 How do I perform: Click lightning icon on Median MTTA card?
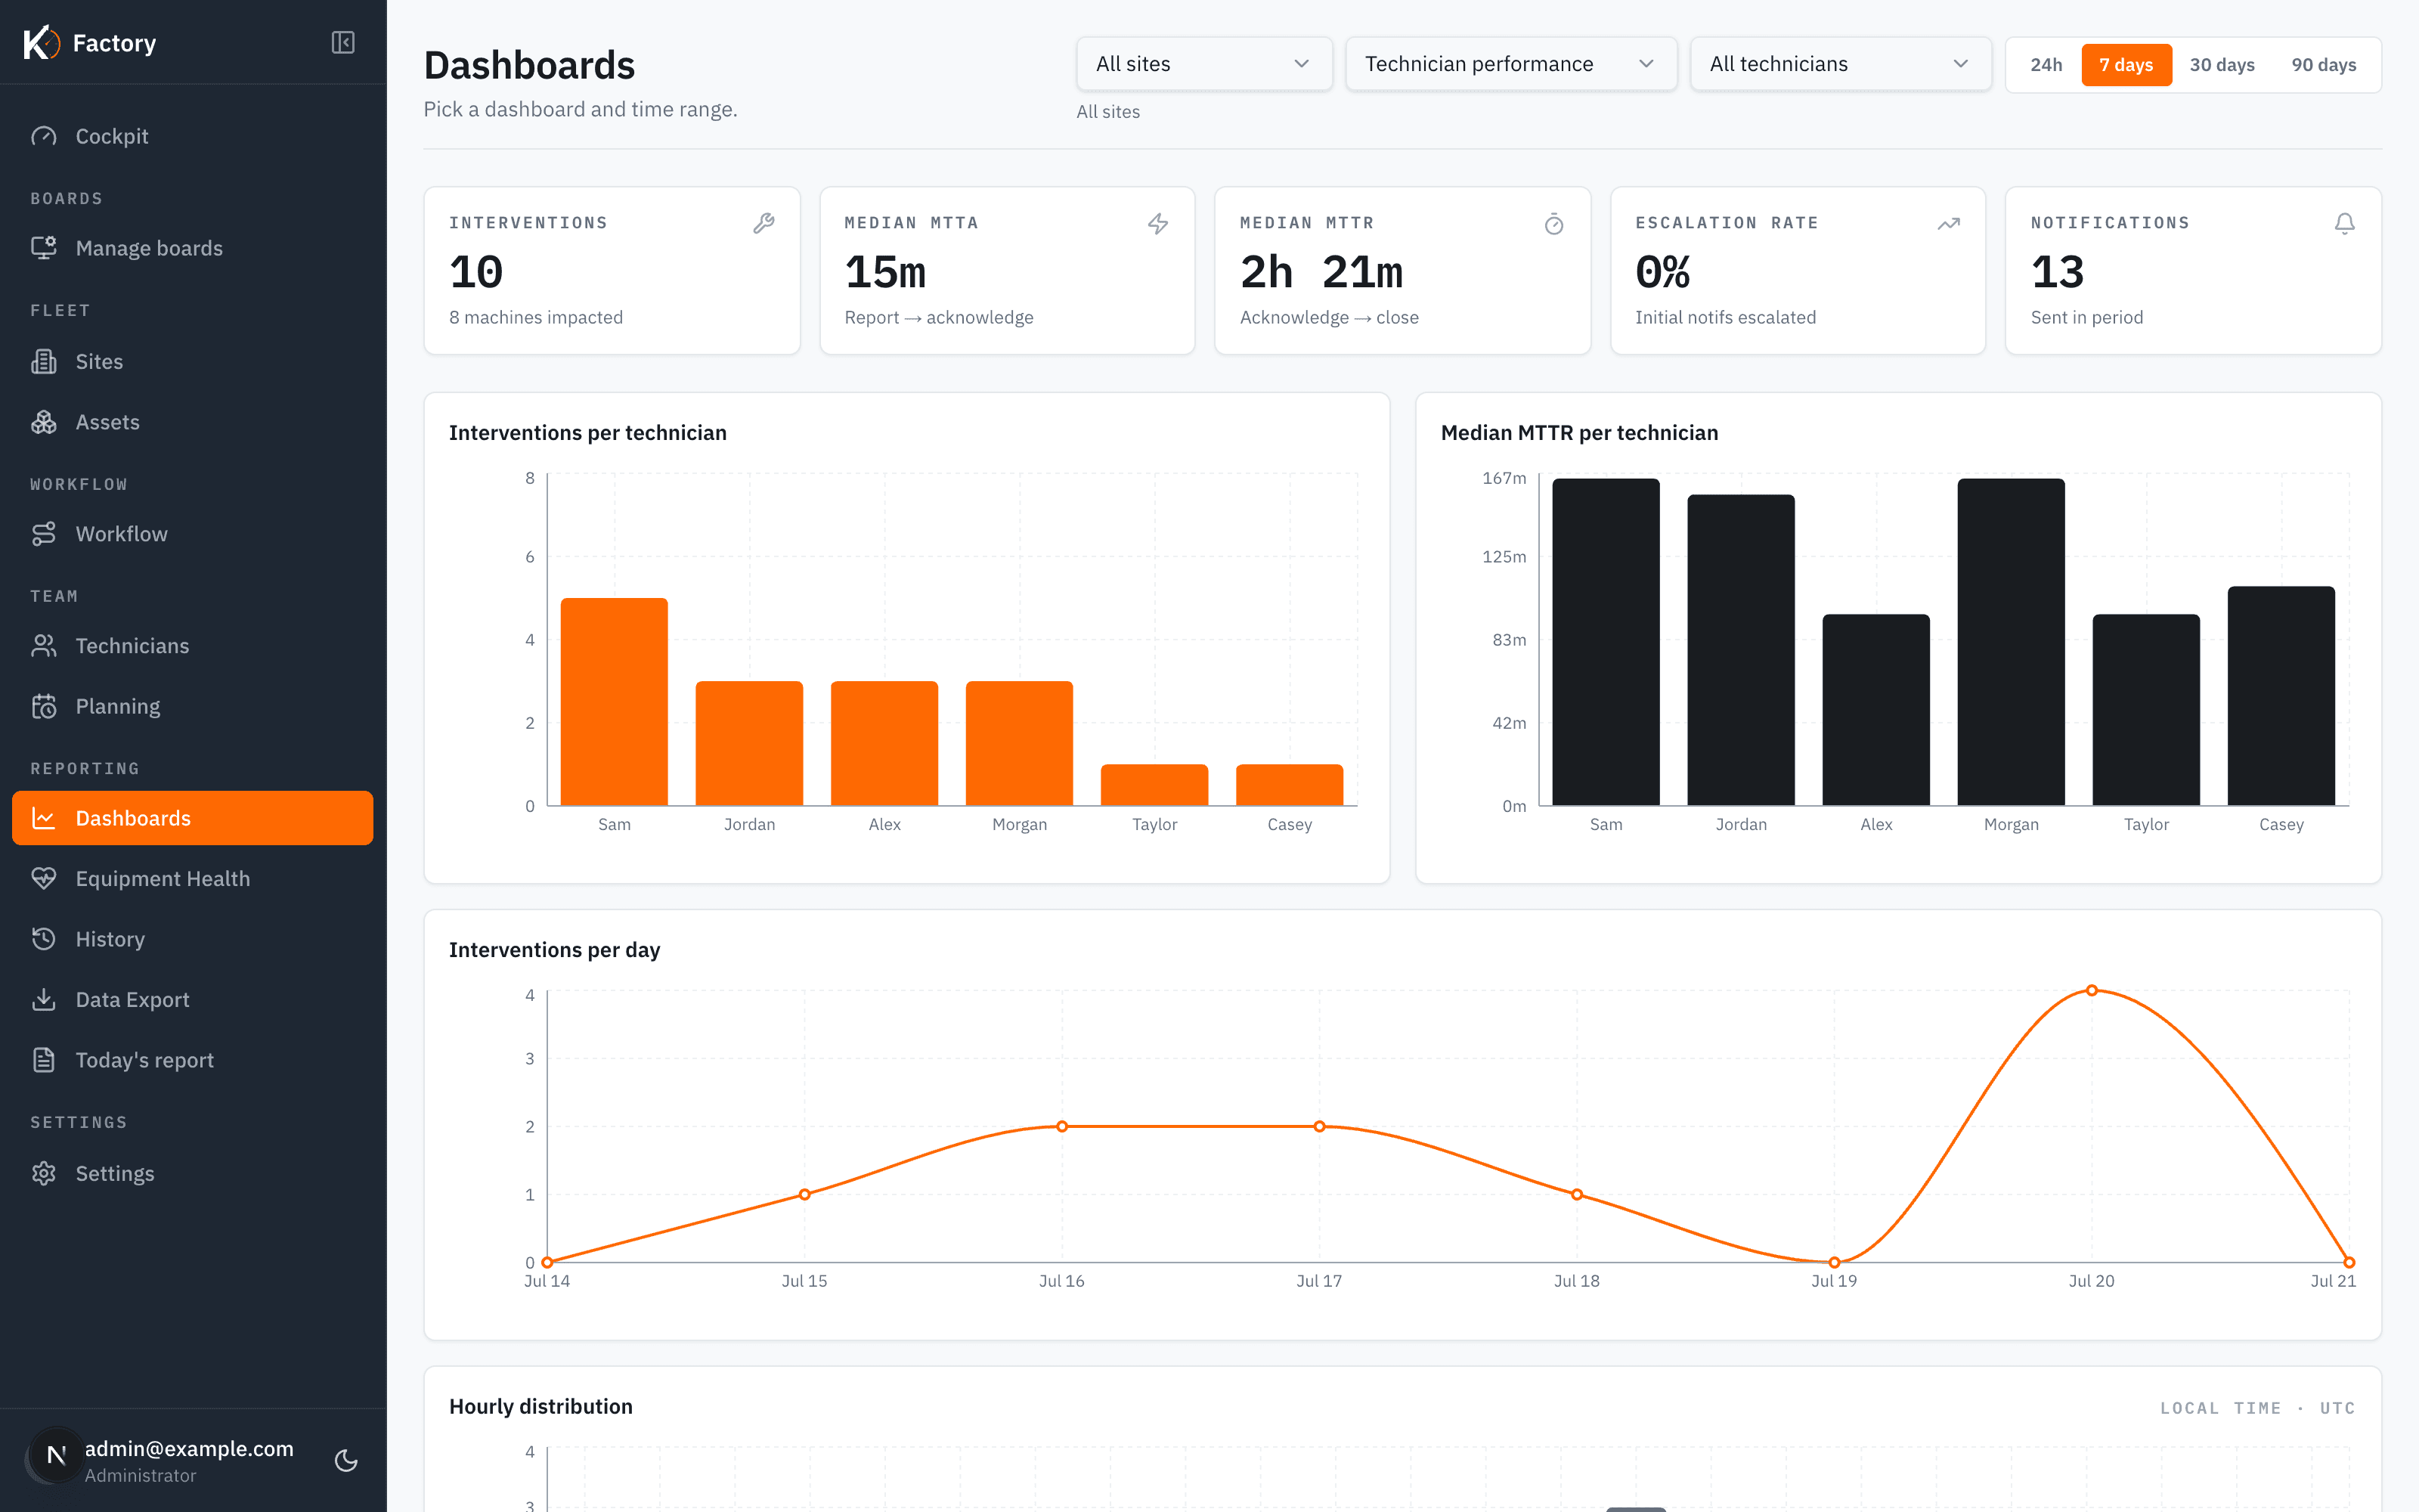[x=1157, y=223]
